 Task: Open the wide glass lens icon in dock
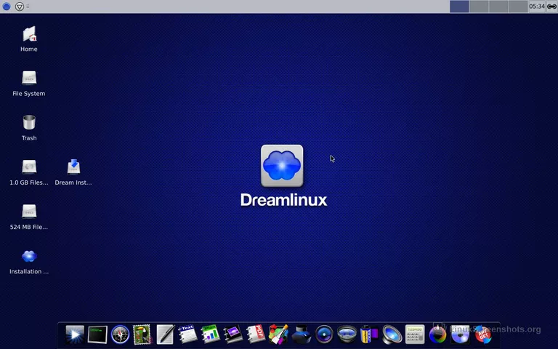tap(347, 334)
